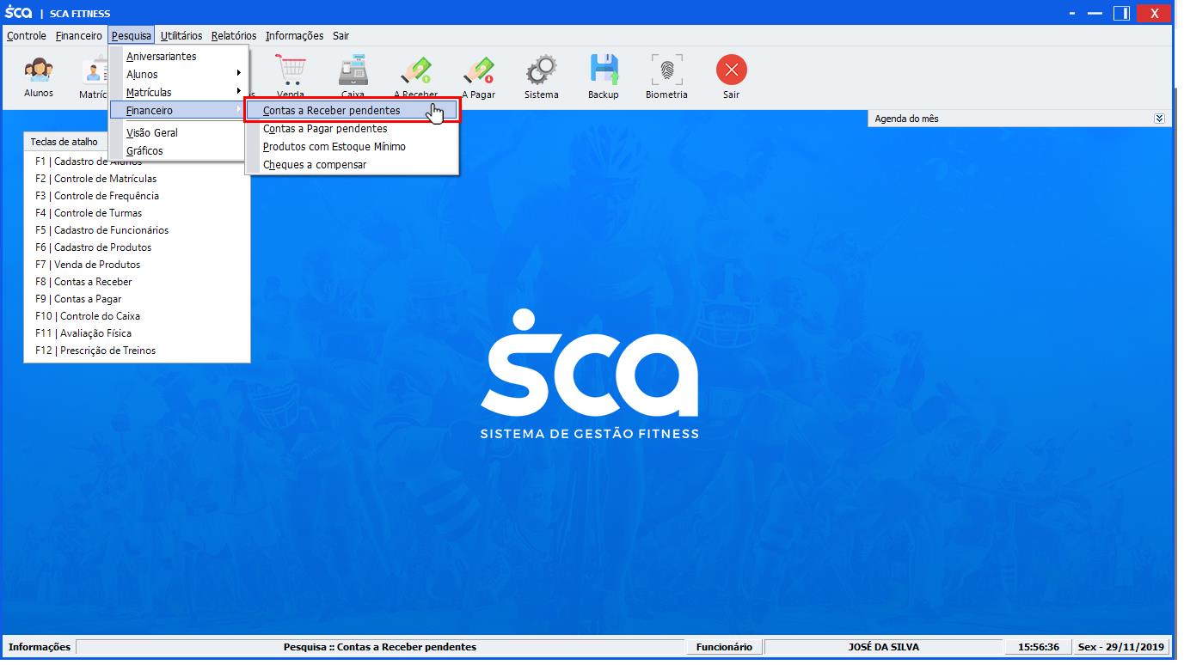Click F11 | Avaliação Física shortcut
The width and height of the screenshot is (1184, 665).
[x=83, y=333]
